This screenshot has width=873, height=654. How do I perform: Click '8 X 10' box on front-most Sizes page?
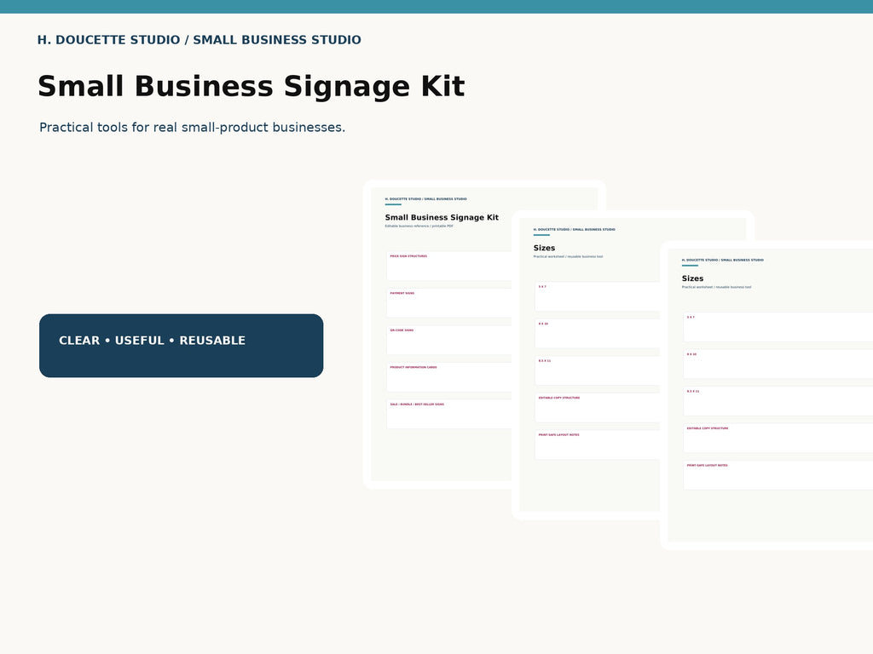[x=778, y=364]
